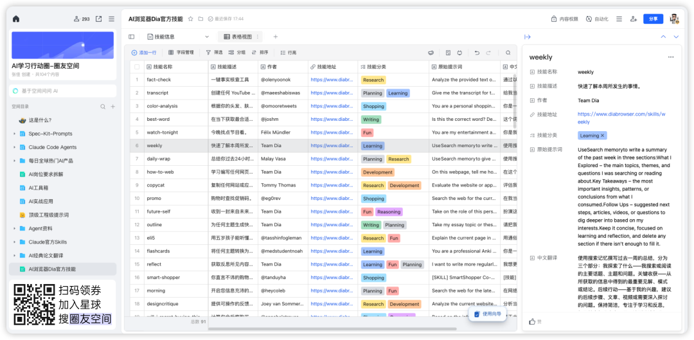
Task: Select the watch-tonight name cell
Action: (x=176, y=132)
